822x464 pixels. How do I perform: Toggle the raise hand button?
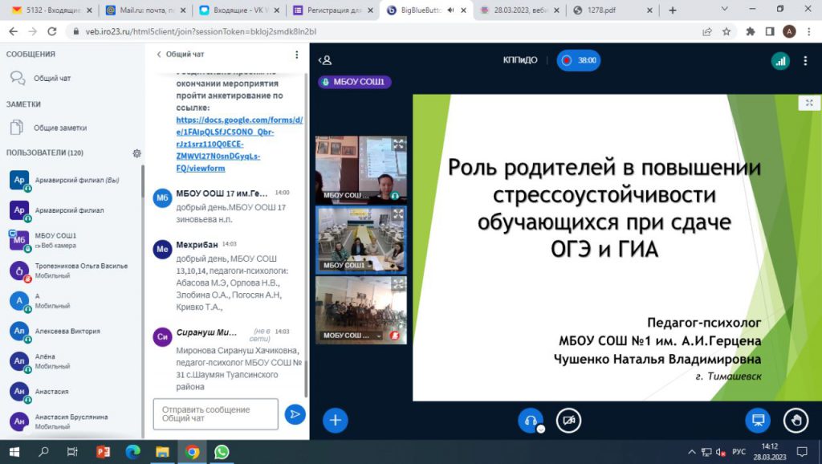(796, 420)
